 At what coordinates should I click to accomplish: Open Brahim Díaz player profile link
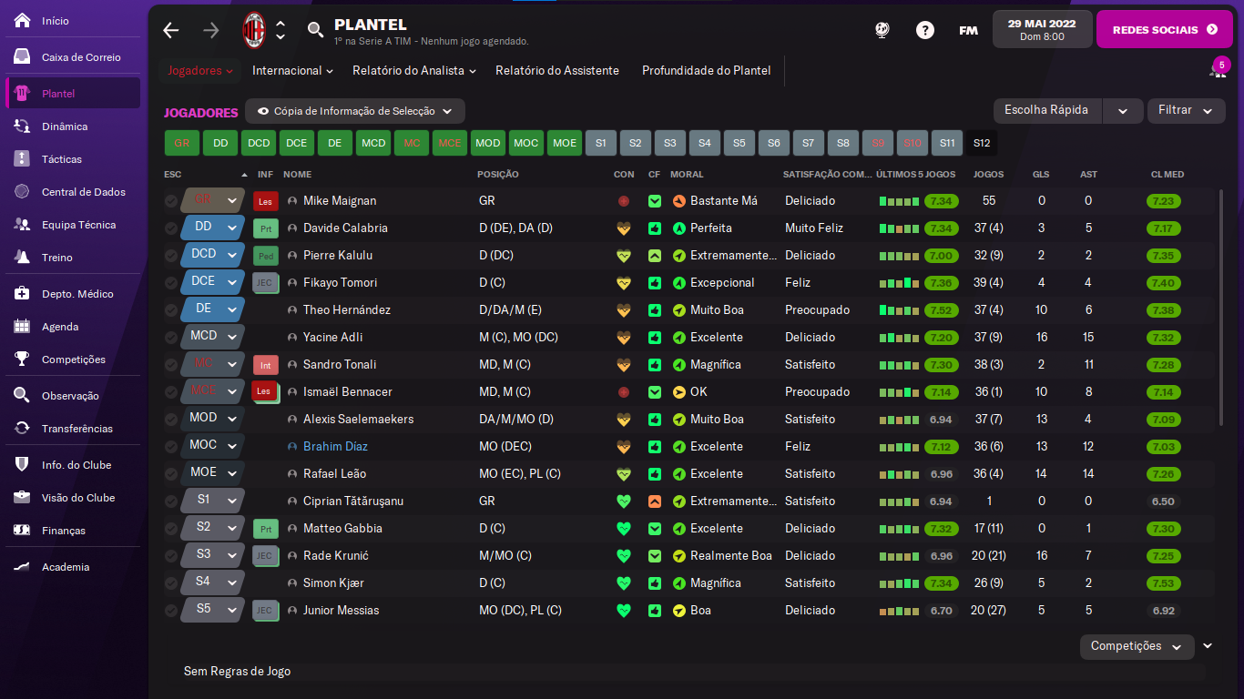point(335,447)
